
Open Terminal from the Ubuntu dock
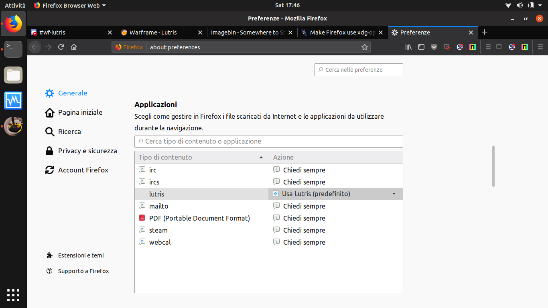[14, 49]
